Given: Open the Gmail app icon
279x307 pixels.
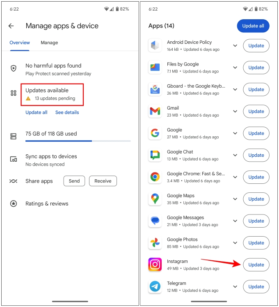Looking at the screenshot, I should pos(155,111).
